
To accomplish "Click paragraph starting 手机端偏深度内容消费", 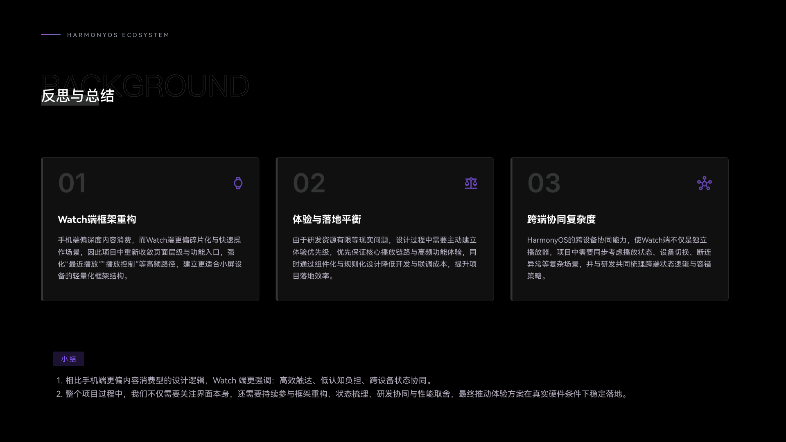I will coord(150,258).
